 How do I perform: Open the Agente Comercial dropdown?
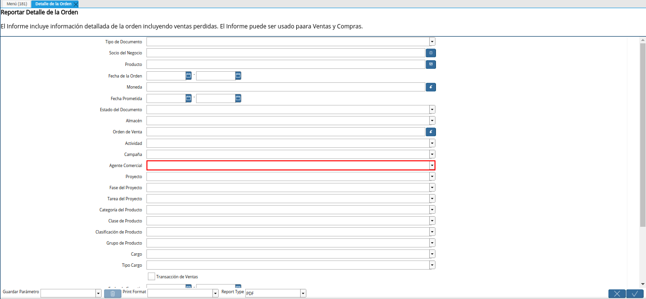[x=432, y=165]
